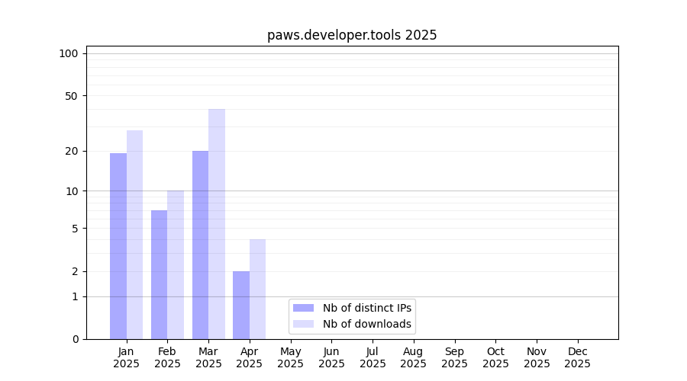The width and height of the screenshot is (687, 381).
Task: Select the tallest March downloads bar
Action: coord(217,224)
